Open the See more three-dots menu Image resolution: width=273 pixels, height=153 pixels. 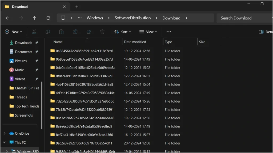tap(169, 32)
